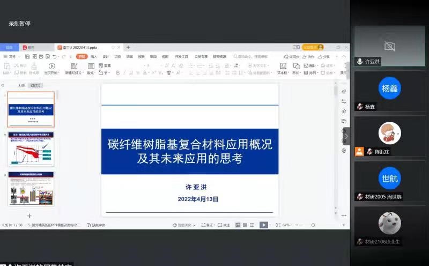Click the 当页开始 slideshow play icon
Image resolution: width=429 pixels, height=266 pixels.
point(51,66)
